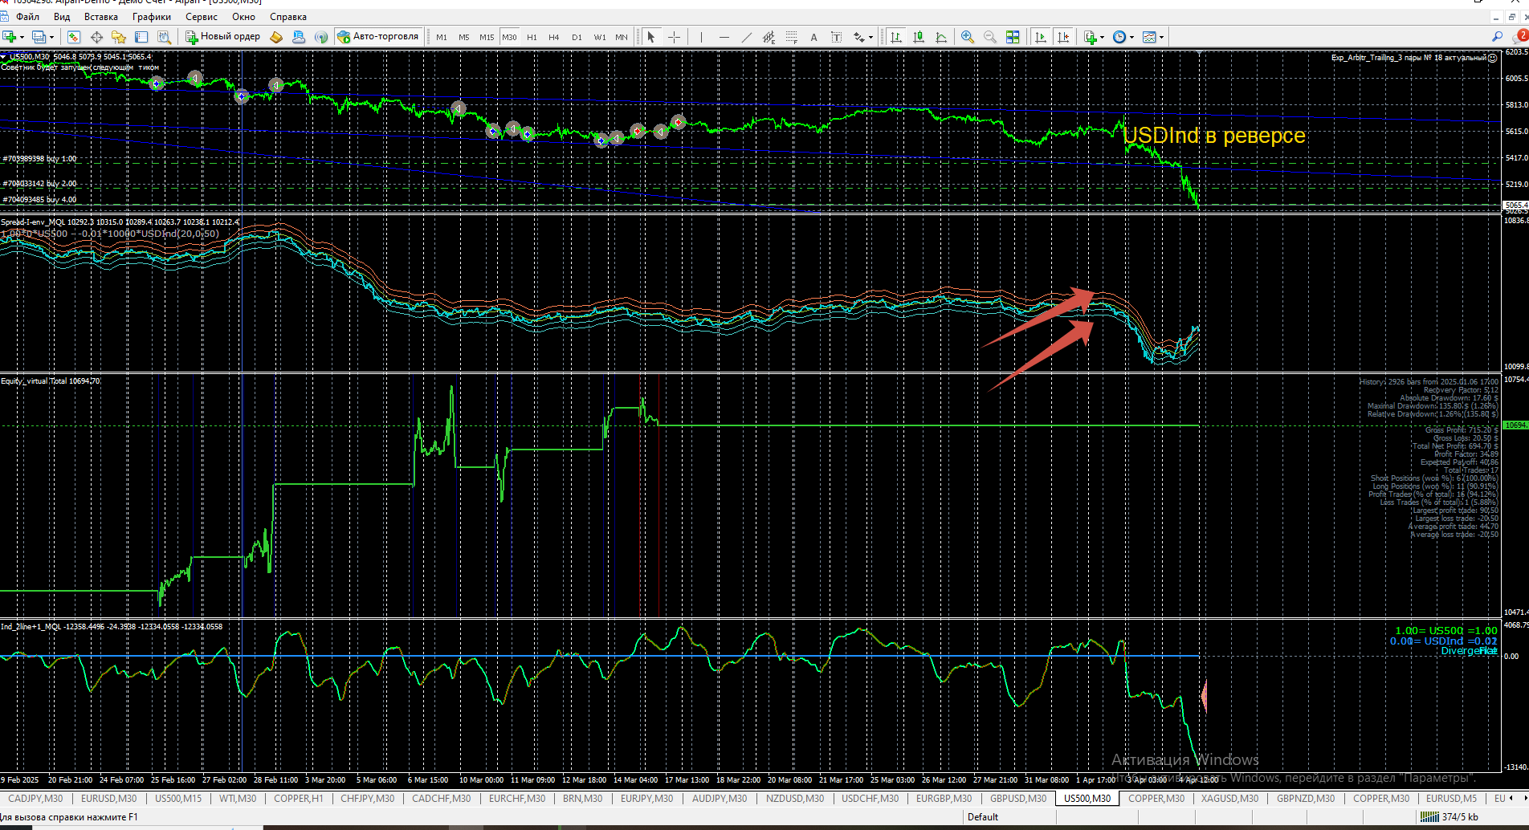The height and width of the screenshot is (830, 1529).
Task: Open the Файл menu
Action: 27,17
